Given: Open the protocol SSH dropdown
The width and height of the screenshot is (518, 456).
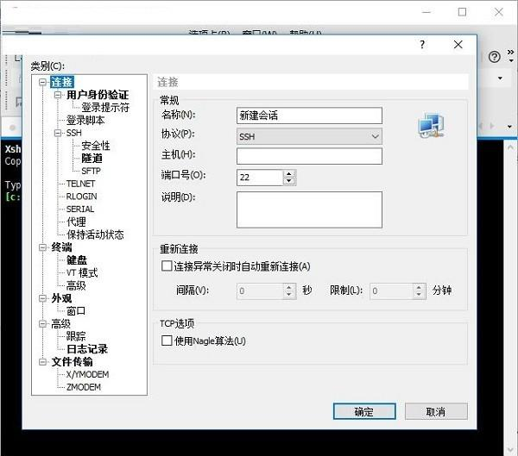Looking at the screenshot, I should [x=309, y=136].
